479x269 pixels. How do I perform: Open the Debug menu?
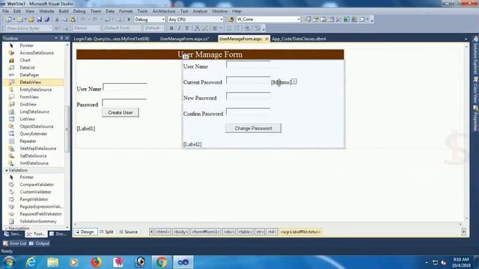pyautogui.click(x=79, y=11)
